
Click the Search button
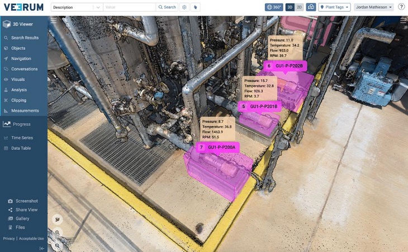point(167,7)
